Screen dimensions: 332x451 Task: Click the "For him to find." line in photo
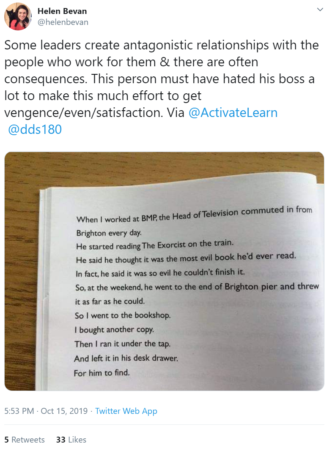(102, 373)
